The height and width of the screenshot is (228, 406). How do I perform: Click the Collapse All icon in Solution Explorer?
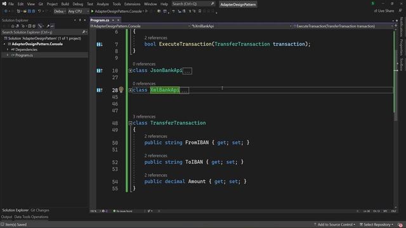pyautogui.click(x=30, y=26)
